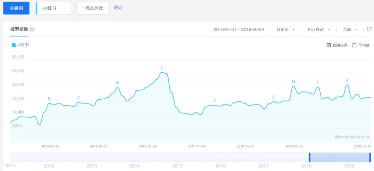
Task: Expand the PC+移动 device dropdown
Action: pos(319,29)
